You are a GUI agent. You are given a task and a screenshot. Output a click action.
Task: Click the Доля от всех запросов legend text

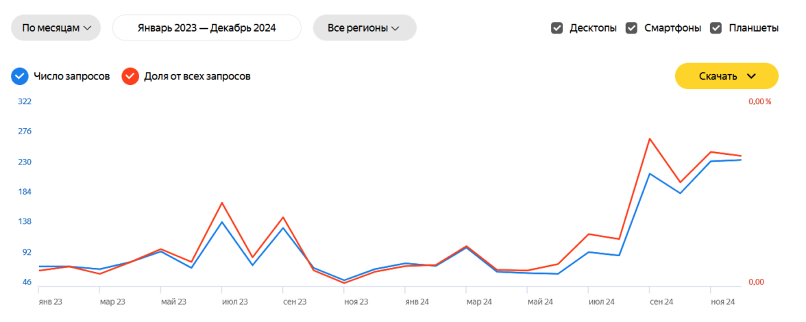pos(197,76)
